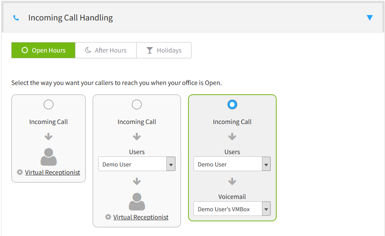Switch to the Open Hours tab

pos(43,50)
